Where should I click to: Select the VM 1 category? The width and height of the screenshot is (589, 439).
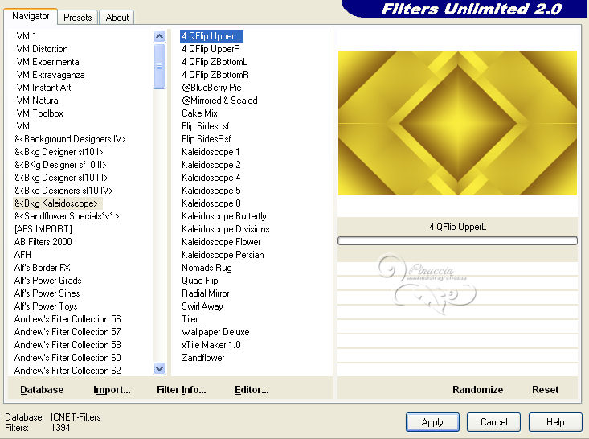click(x=27, y=36)
